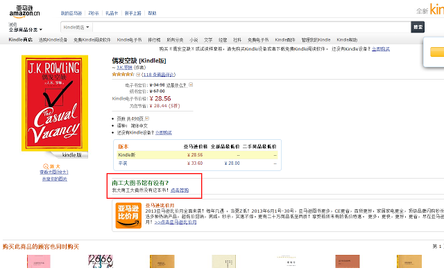This screenshot has width=444, height=277.
Task: Click new lowest price ¥28.00
Action: click(232, 163)
